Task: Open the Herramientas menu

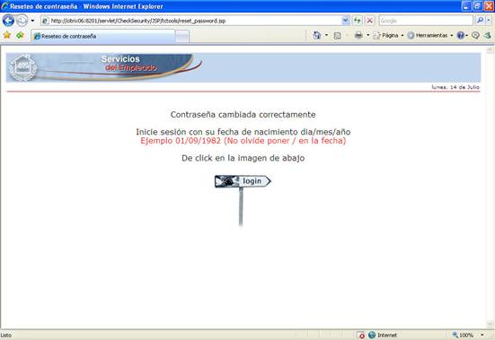Action: (x=430, y=35)
